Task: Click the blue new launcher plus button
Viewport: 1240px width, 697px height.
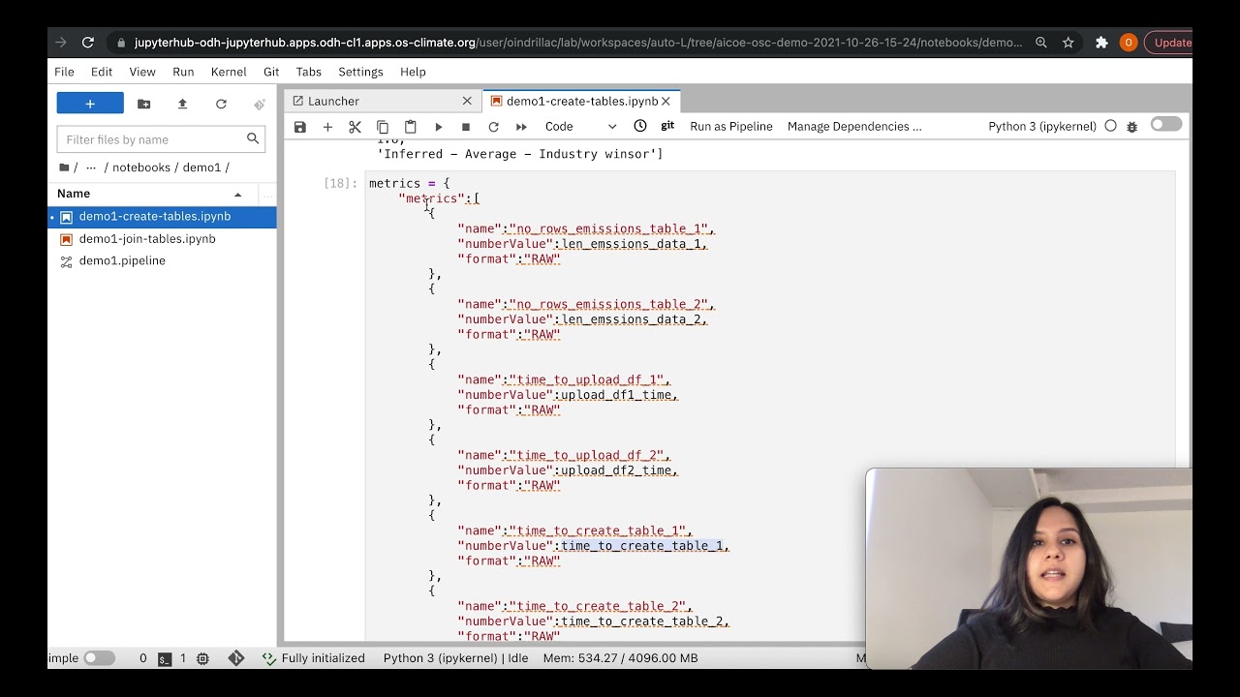Action: click(90, 104)
